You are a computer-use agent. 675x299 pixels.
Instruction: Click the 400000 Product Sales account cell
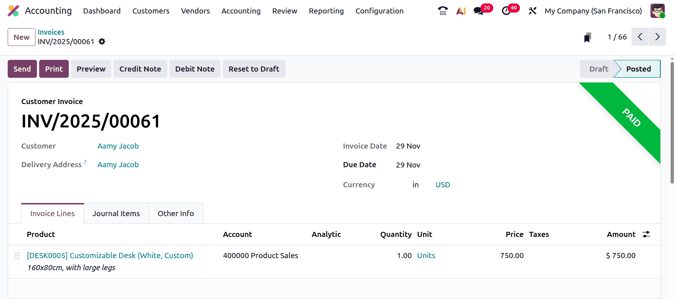click(260, 256)
